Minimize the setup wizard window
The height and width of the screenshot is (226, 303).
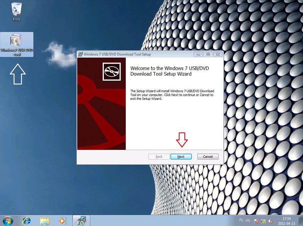[198, 54]
